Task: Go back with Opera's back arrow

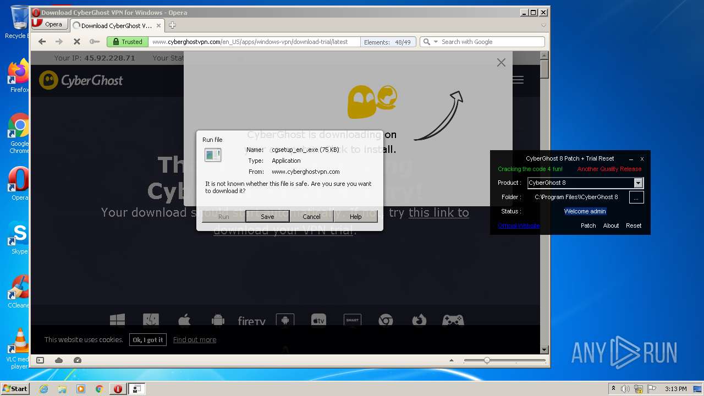Action: point(42,42)
